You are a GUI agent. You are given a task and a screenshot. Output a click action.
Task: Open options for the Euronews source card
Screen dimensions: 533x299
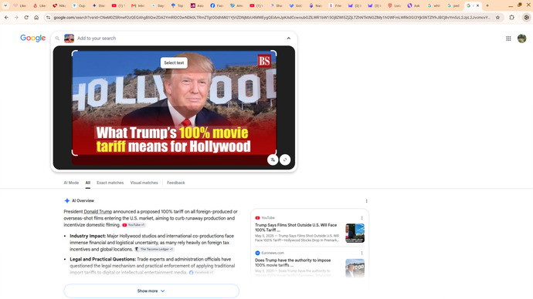click(362, 254)
